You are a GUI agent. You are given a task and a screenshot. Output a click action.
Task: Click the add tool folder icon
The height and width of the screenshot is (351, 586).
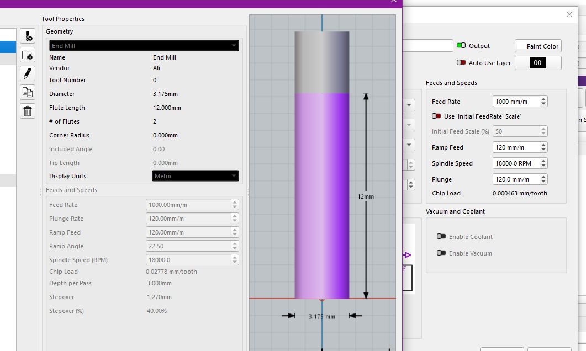coord(28,55)
